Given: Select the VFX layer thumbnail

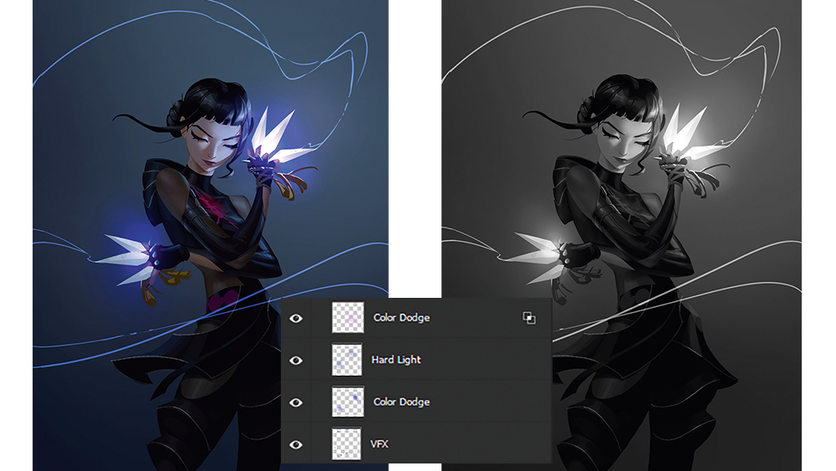Looking at the screenshot, I should [347, 443].
